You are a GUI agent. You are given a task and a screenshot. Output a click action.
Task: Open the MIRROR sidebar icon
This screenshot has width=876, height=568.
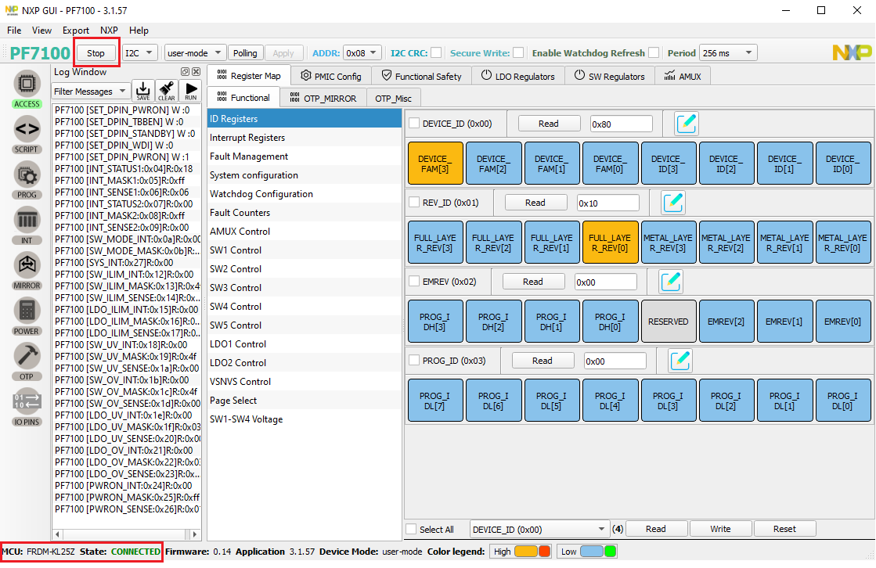[x=27, y=264]
